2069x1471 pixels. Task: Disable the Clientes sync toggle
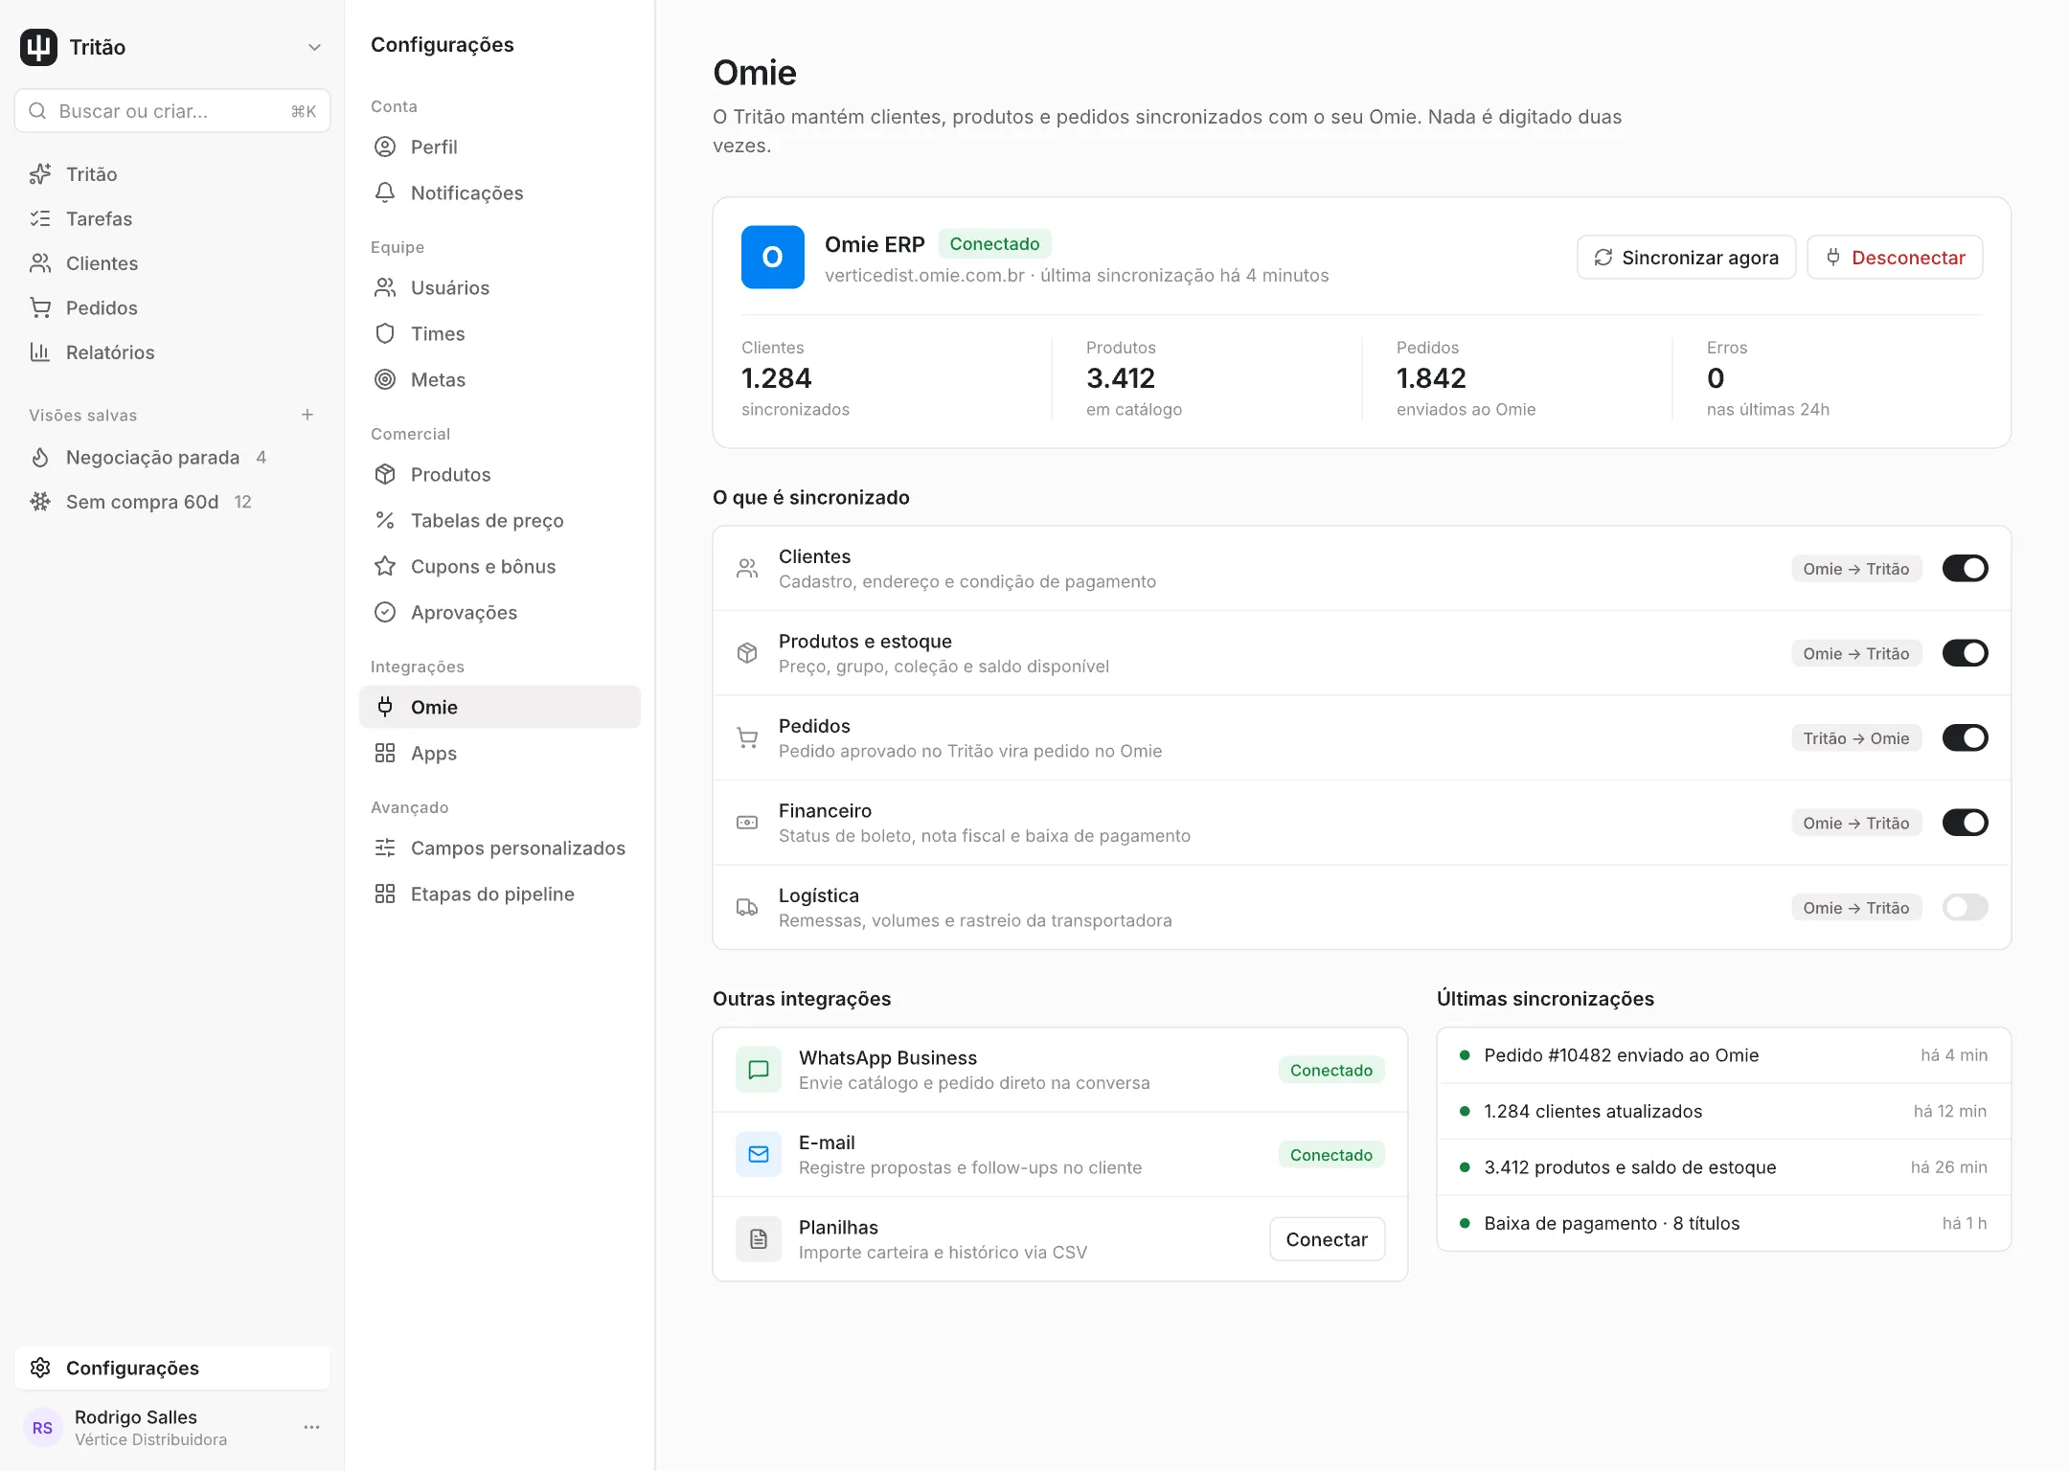click(x=1965, y=568)
